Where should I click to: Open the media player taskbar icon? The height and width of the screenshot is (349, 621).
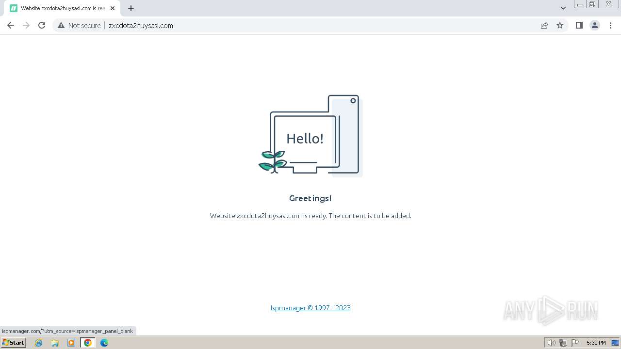[x=71, y=343]
